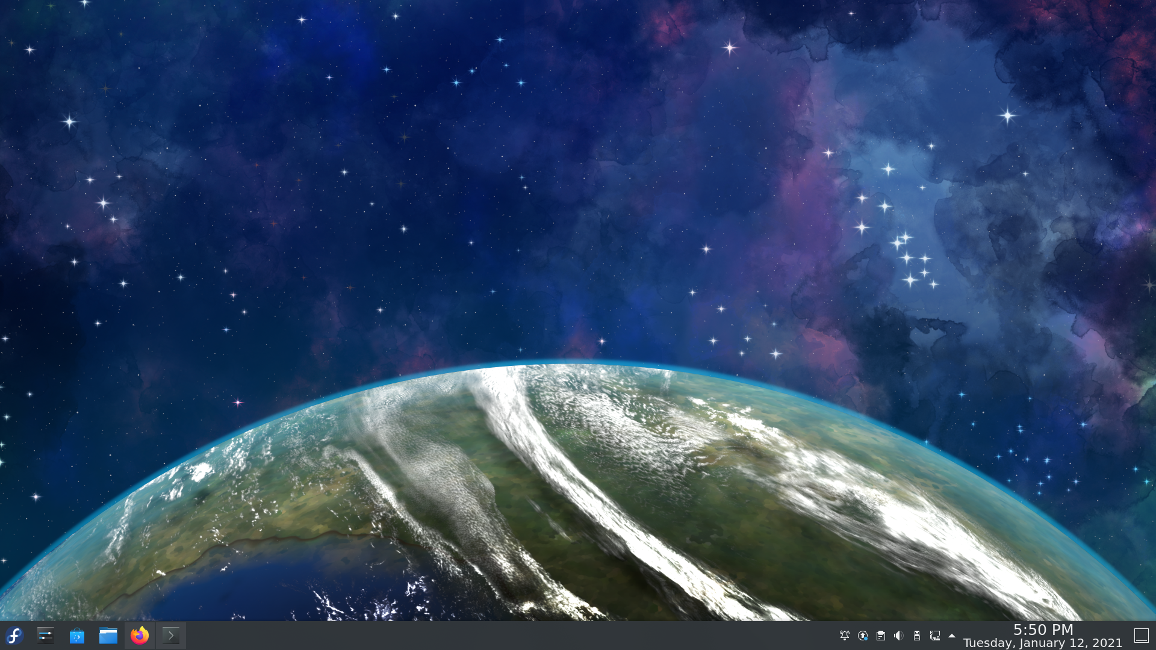Launch Firefox from the taskbar
Viewport: 1156px width, 650px height.
[x=140, y=636]
